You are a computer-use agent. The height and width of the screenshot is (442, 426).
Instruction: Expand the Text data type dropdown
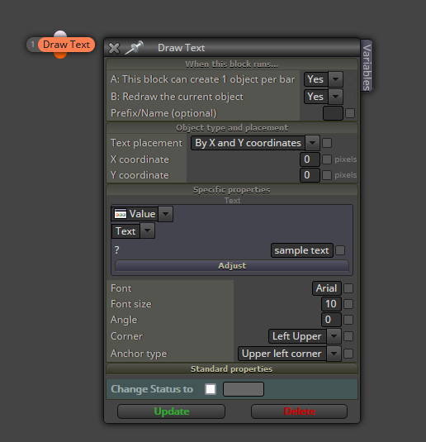point(147,231)
